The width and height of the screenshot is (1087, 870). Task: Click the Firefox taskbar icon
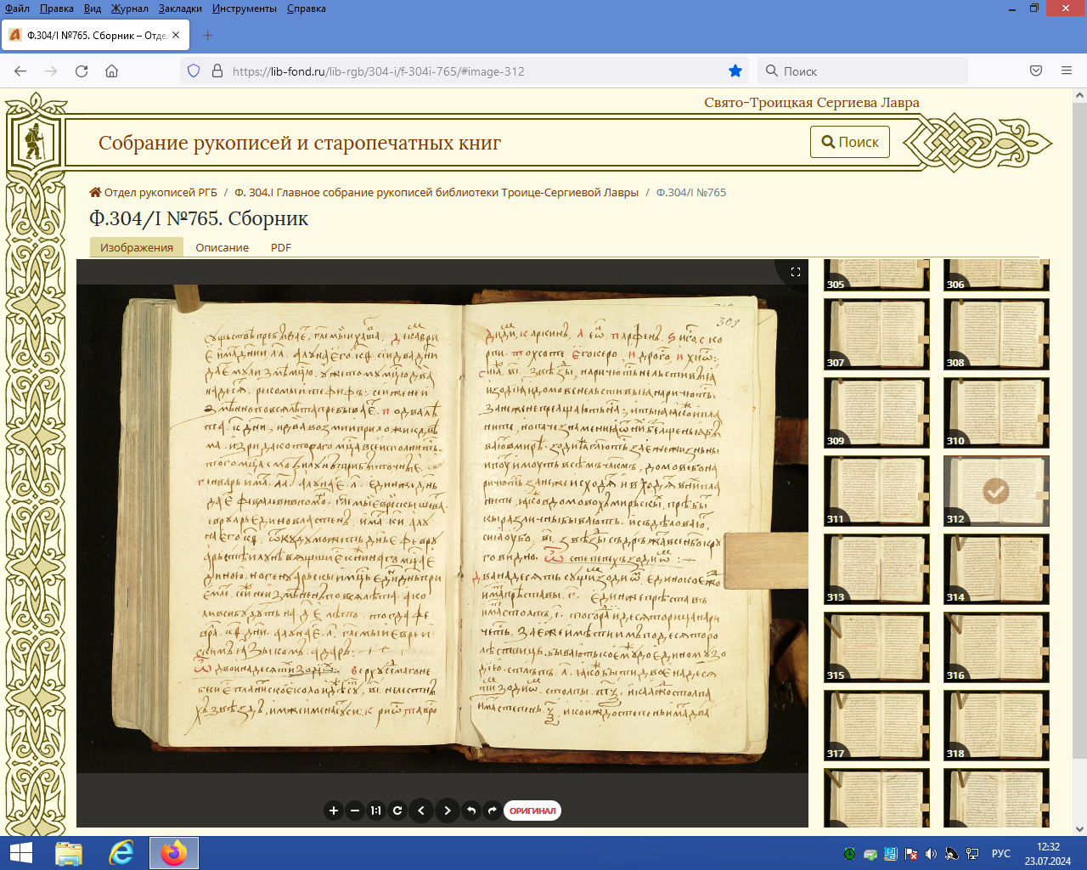[174, 853]
